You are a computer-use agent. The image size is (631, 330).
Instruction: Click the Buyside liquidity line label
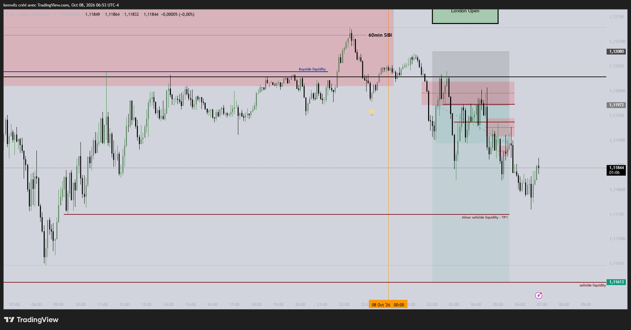click(312, 69)
